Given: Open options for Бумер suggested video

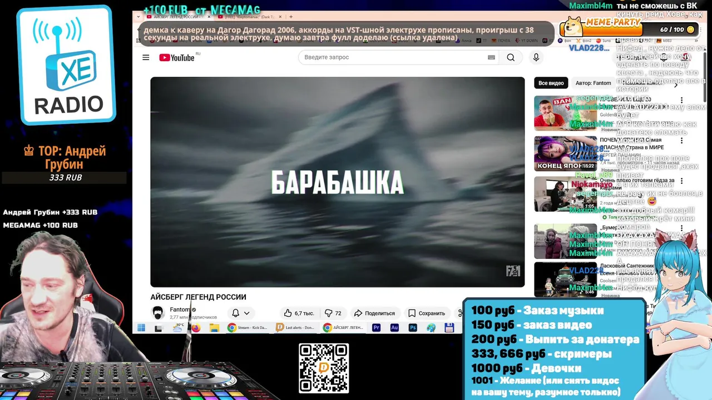Looking at the screenshot, I should (681, 228).
